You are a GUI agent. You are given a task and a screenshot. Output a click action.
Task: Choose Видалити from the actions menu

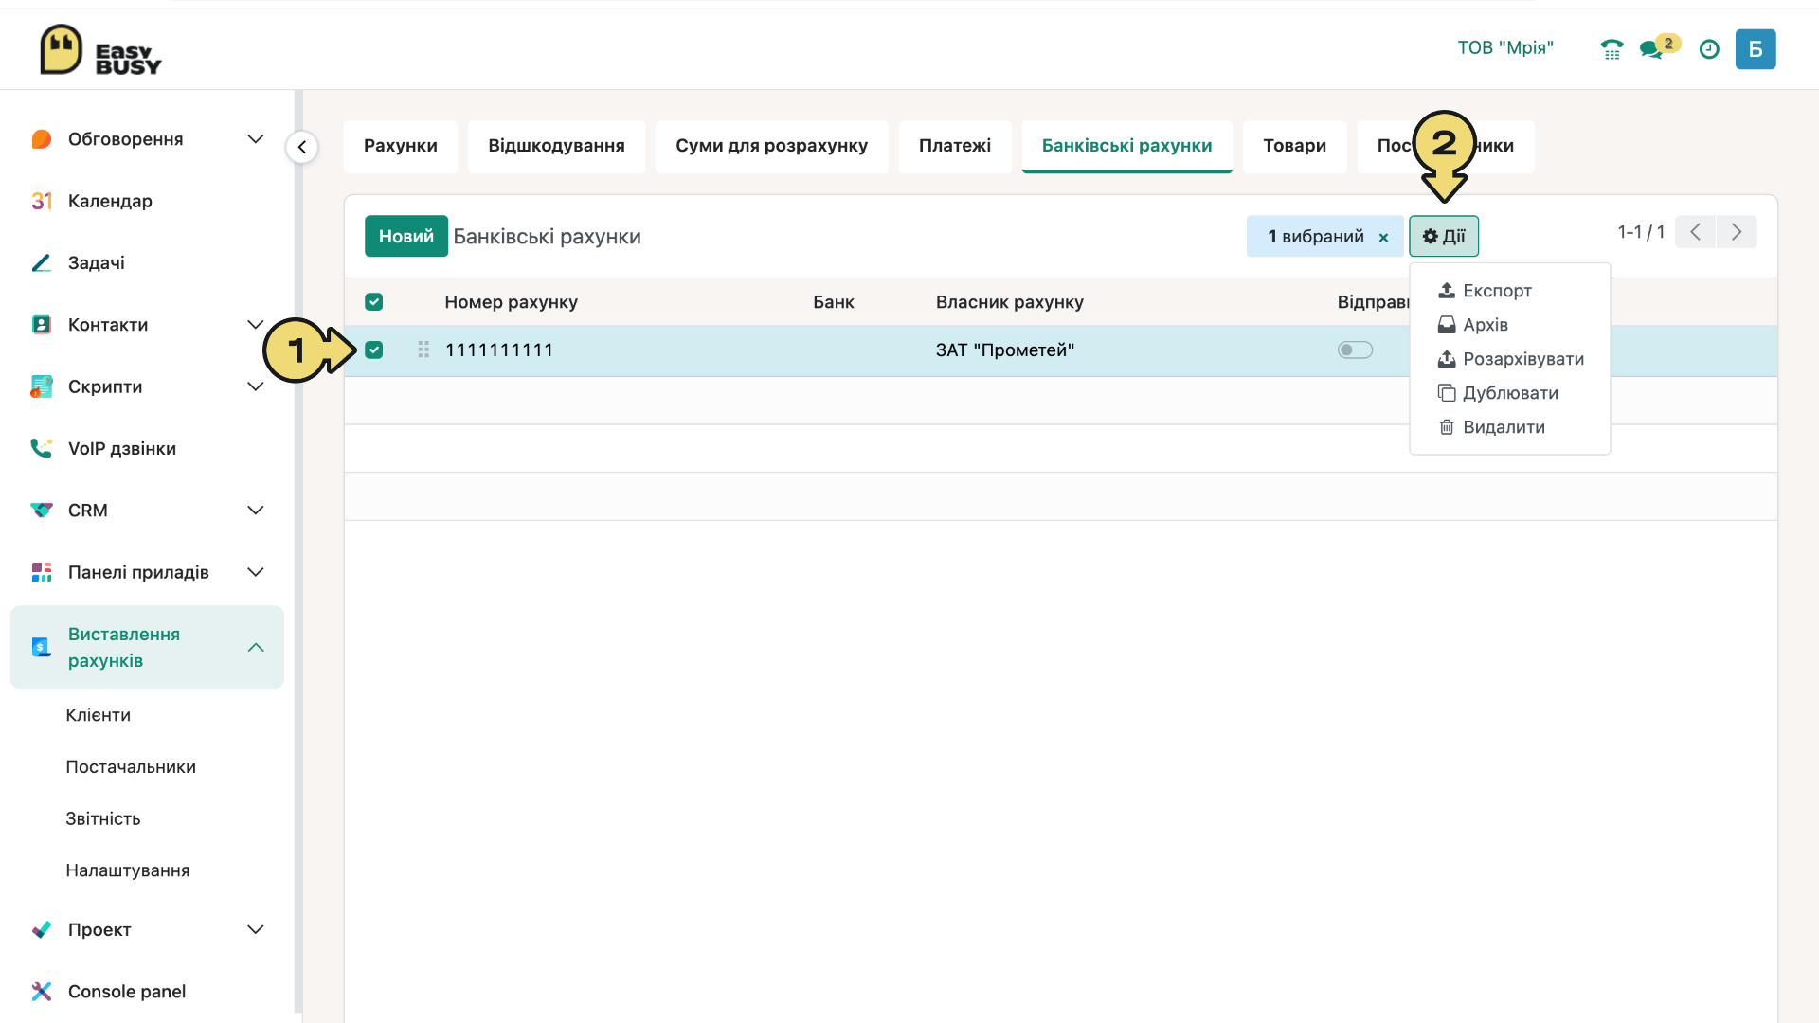pyautogui.click(x=1504, y=427)
